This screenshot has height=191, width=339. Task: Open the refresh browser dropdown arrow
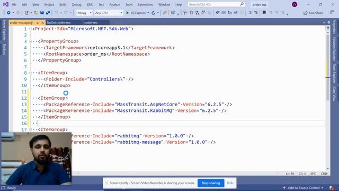coord(158,13)
